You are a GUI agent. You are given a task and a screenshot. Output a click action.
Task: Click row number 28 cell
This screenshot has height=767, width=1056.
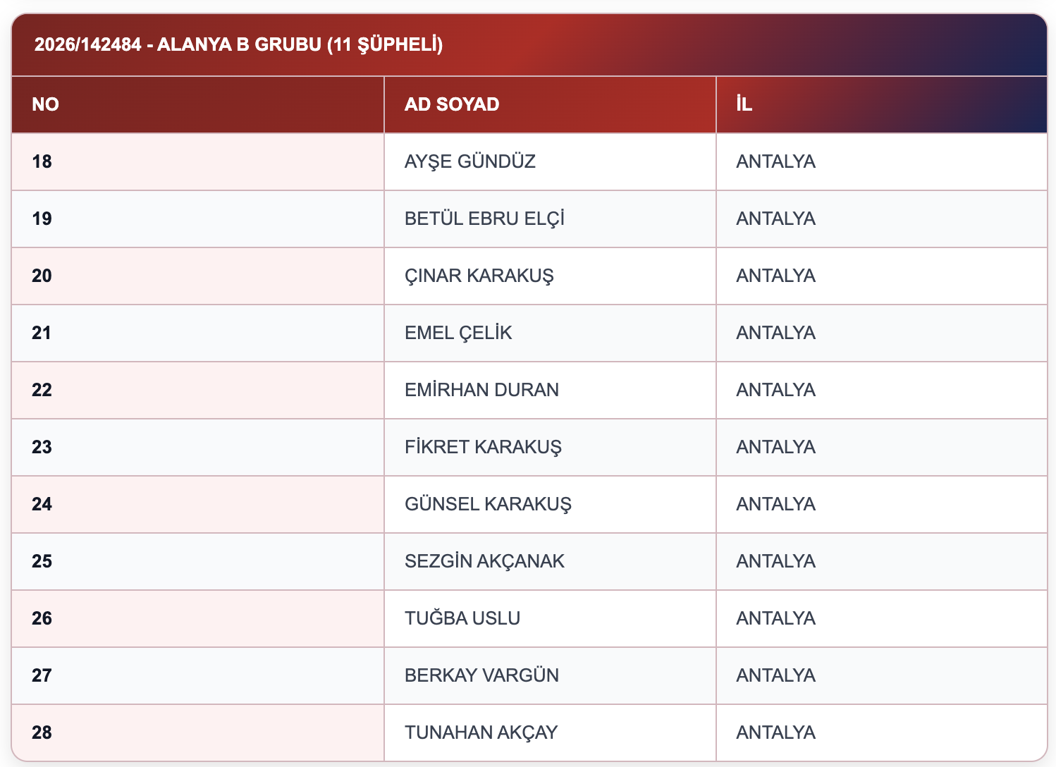197,732
